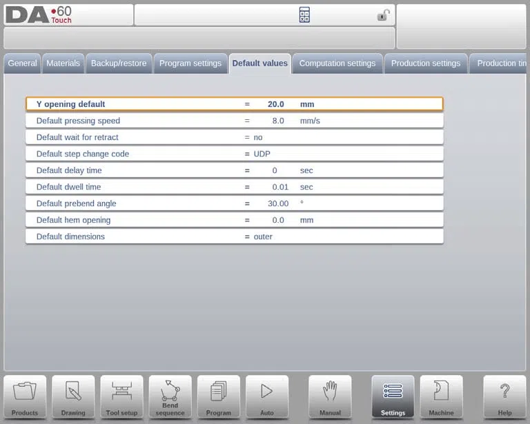The height and width of the screenshot is (424, 530).
Task: Open the Machine mode
Action: pyautogui.click(x=441, y=397)
